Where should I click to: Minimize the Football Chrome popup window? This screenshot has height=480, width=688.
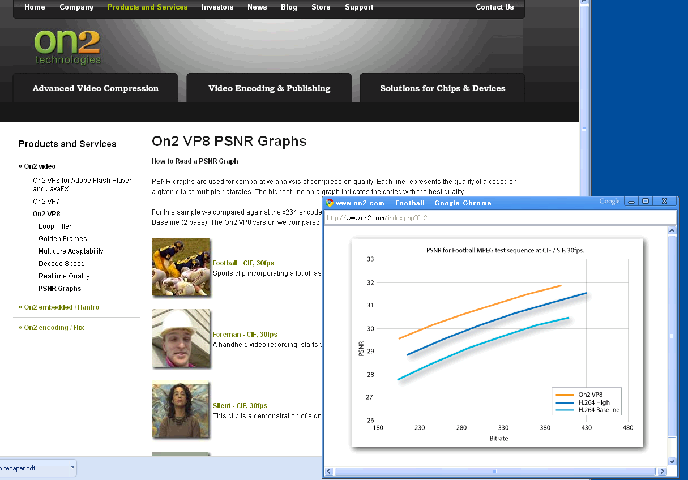click(631, 201)
